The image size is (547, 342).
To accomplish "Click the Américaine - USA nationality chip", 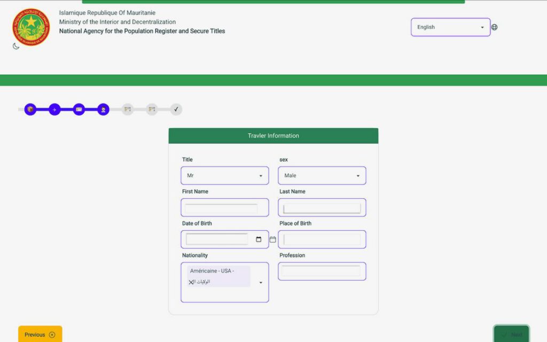I will coord(218,276).
